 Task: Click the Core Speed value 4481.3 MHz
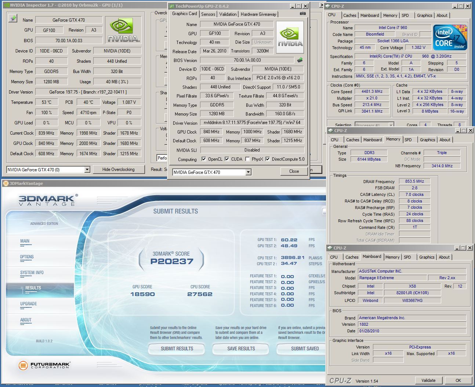click(372, 92)
